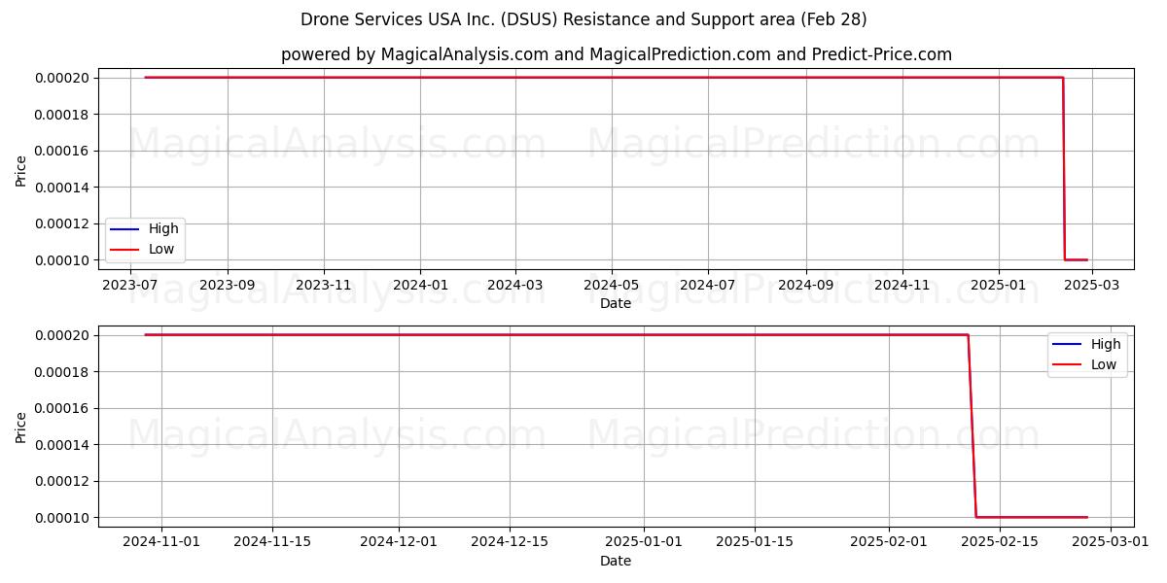Click the '2025-03-01' date tick label

(1111, 543)
